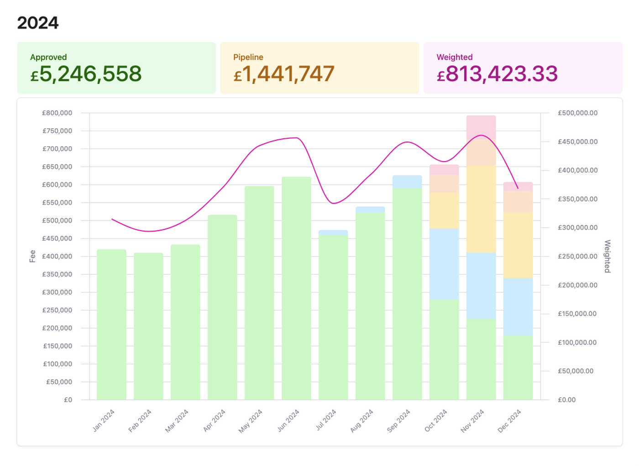
Task: Select the Approved summary card
Action: pyautogui.click(x=116, y=67)
